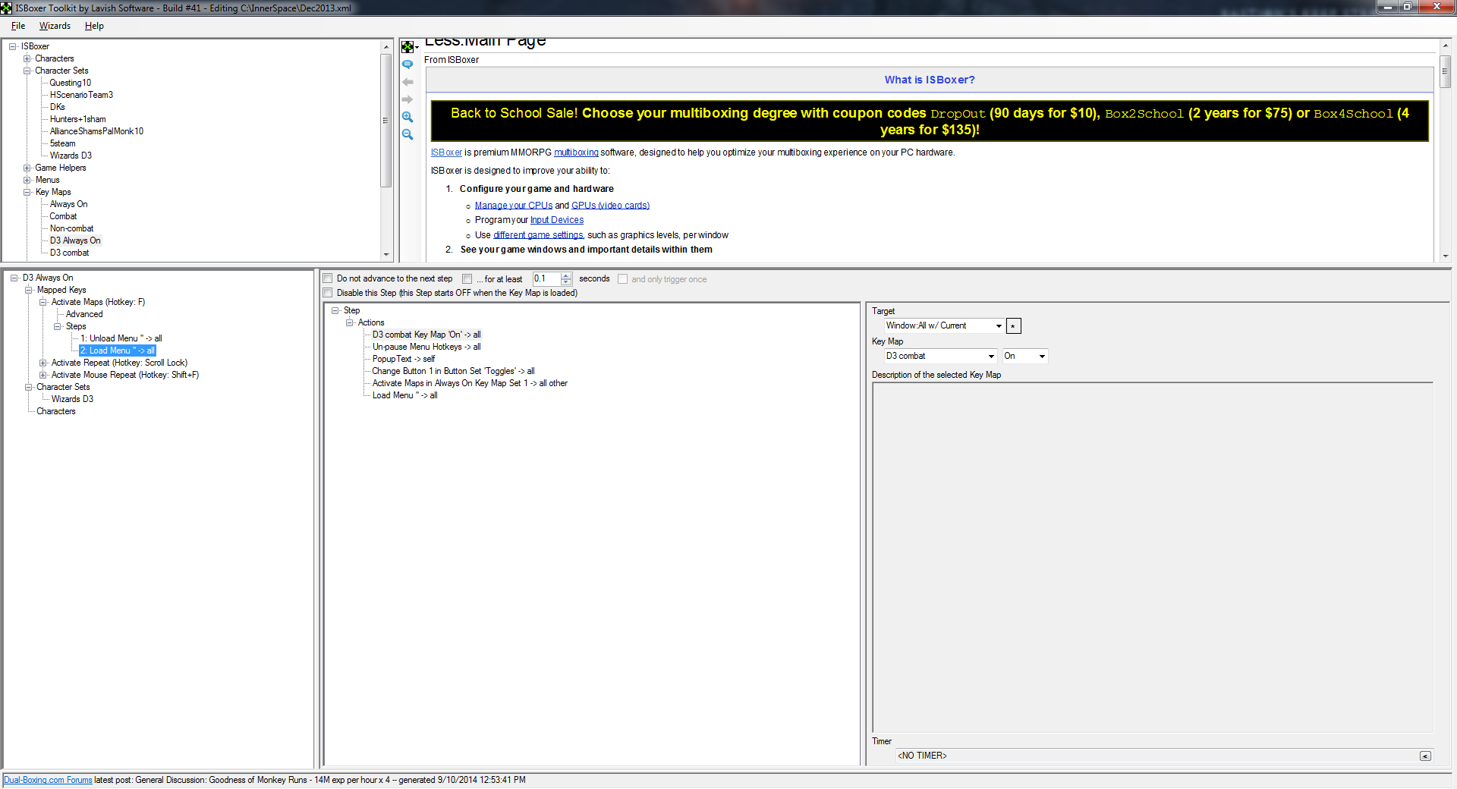Collapse the Key Maps node
The height and width of the screenshot is (789, 1457).
point(27,192)
